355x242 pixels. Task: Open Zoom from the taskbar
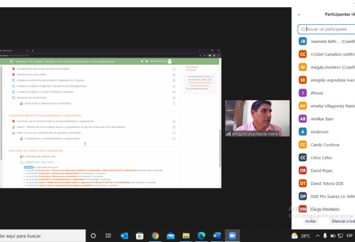coord(232,236)
